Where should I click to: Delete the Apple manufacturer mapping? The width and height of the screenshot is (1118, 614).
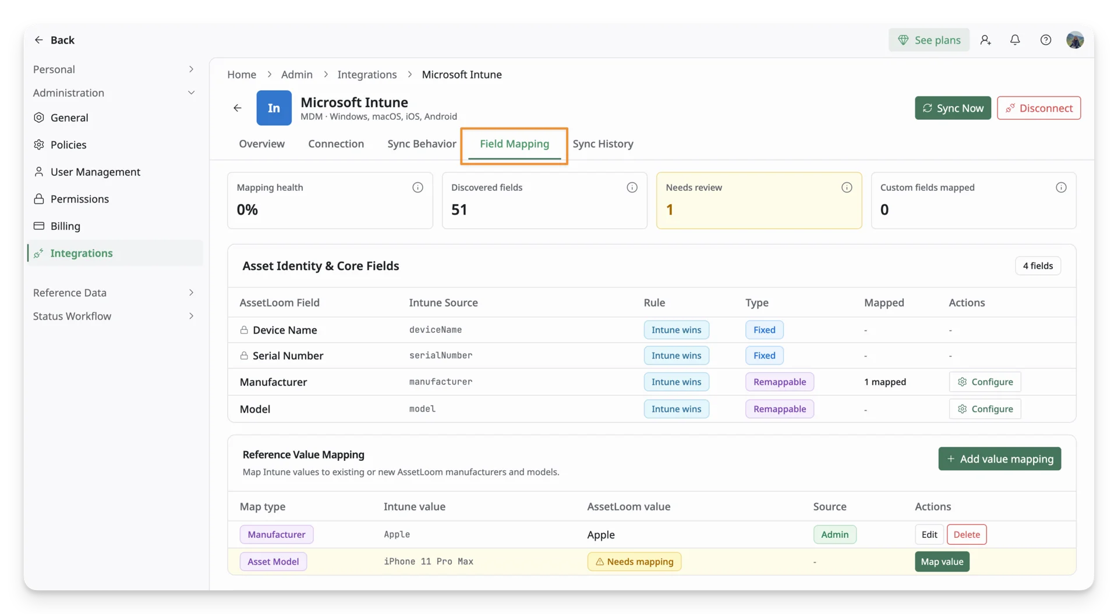[967, 534]
